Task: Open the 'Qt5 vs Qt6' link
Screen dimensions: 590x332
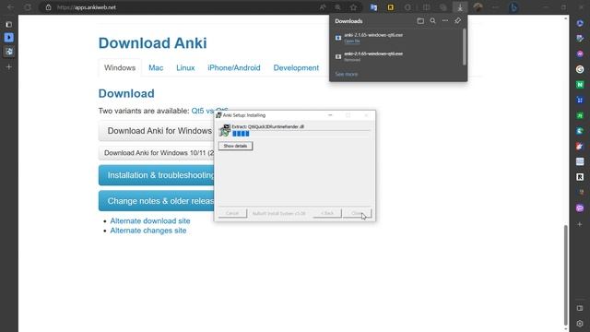Action: (209, 111)
